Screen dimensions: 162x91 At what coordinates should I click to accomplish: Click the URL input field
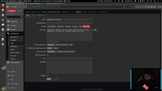(x=69, y=58)
